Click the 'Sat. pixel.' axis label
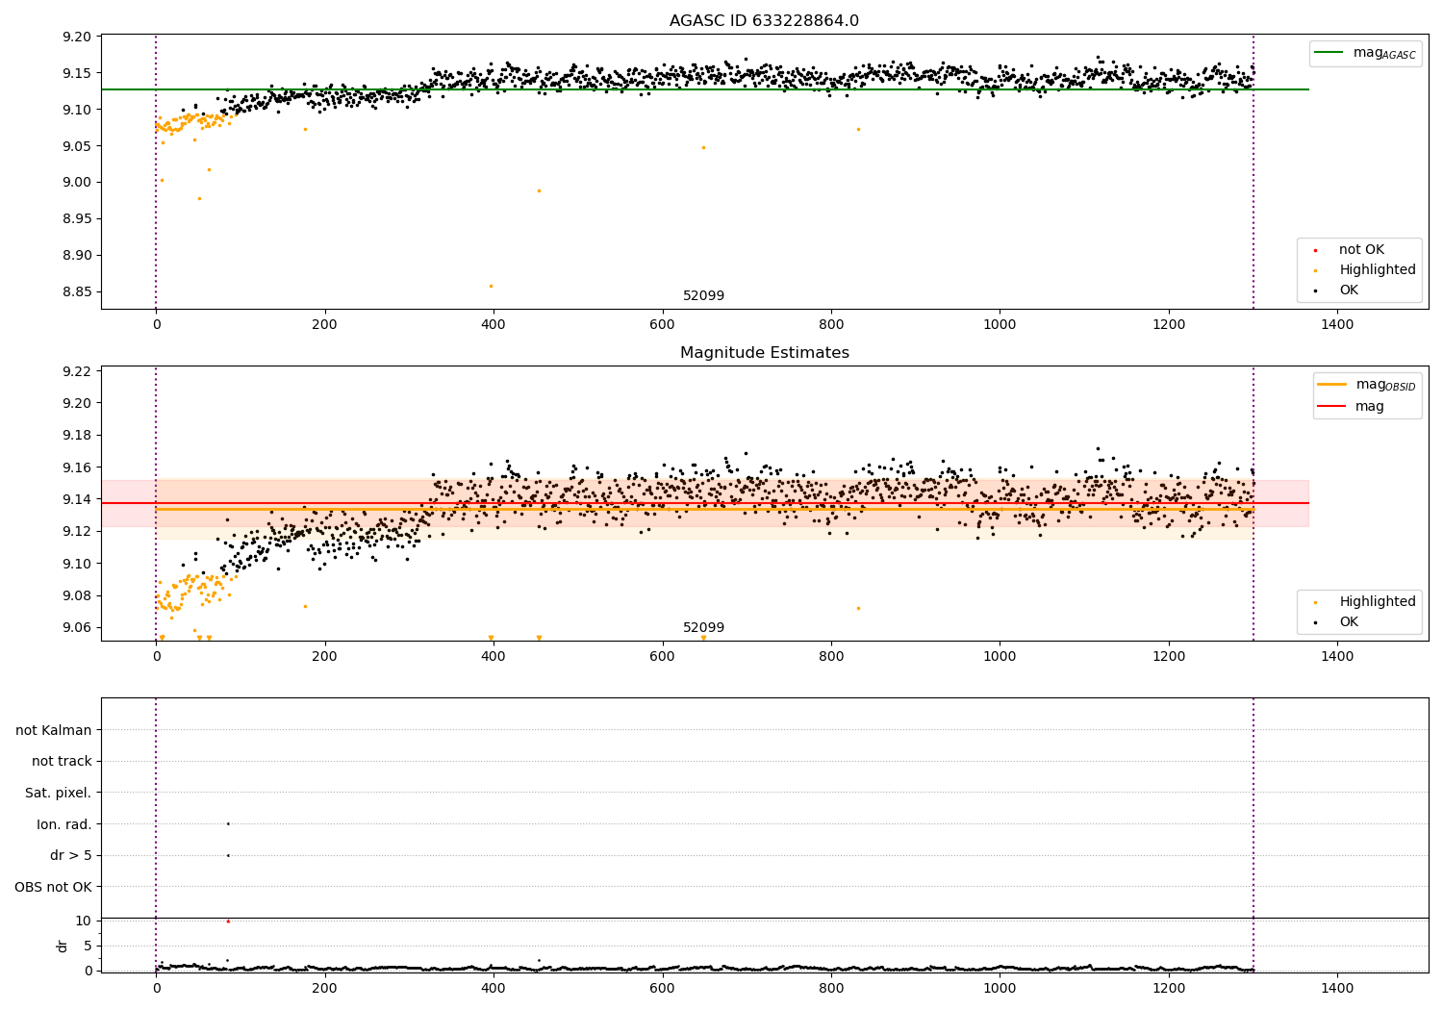The width and height of the screenshot is (1443, 1010). 59,793
